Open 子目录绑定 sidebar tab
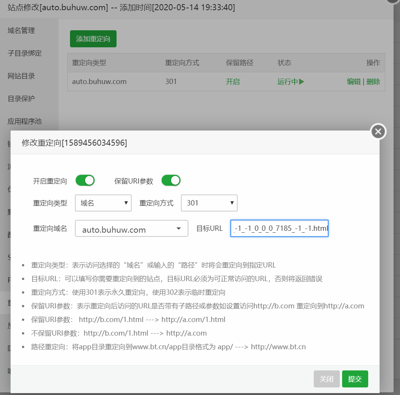This screenshot has width=400, height=395. (x=25, y=53)
